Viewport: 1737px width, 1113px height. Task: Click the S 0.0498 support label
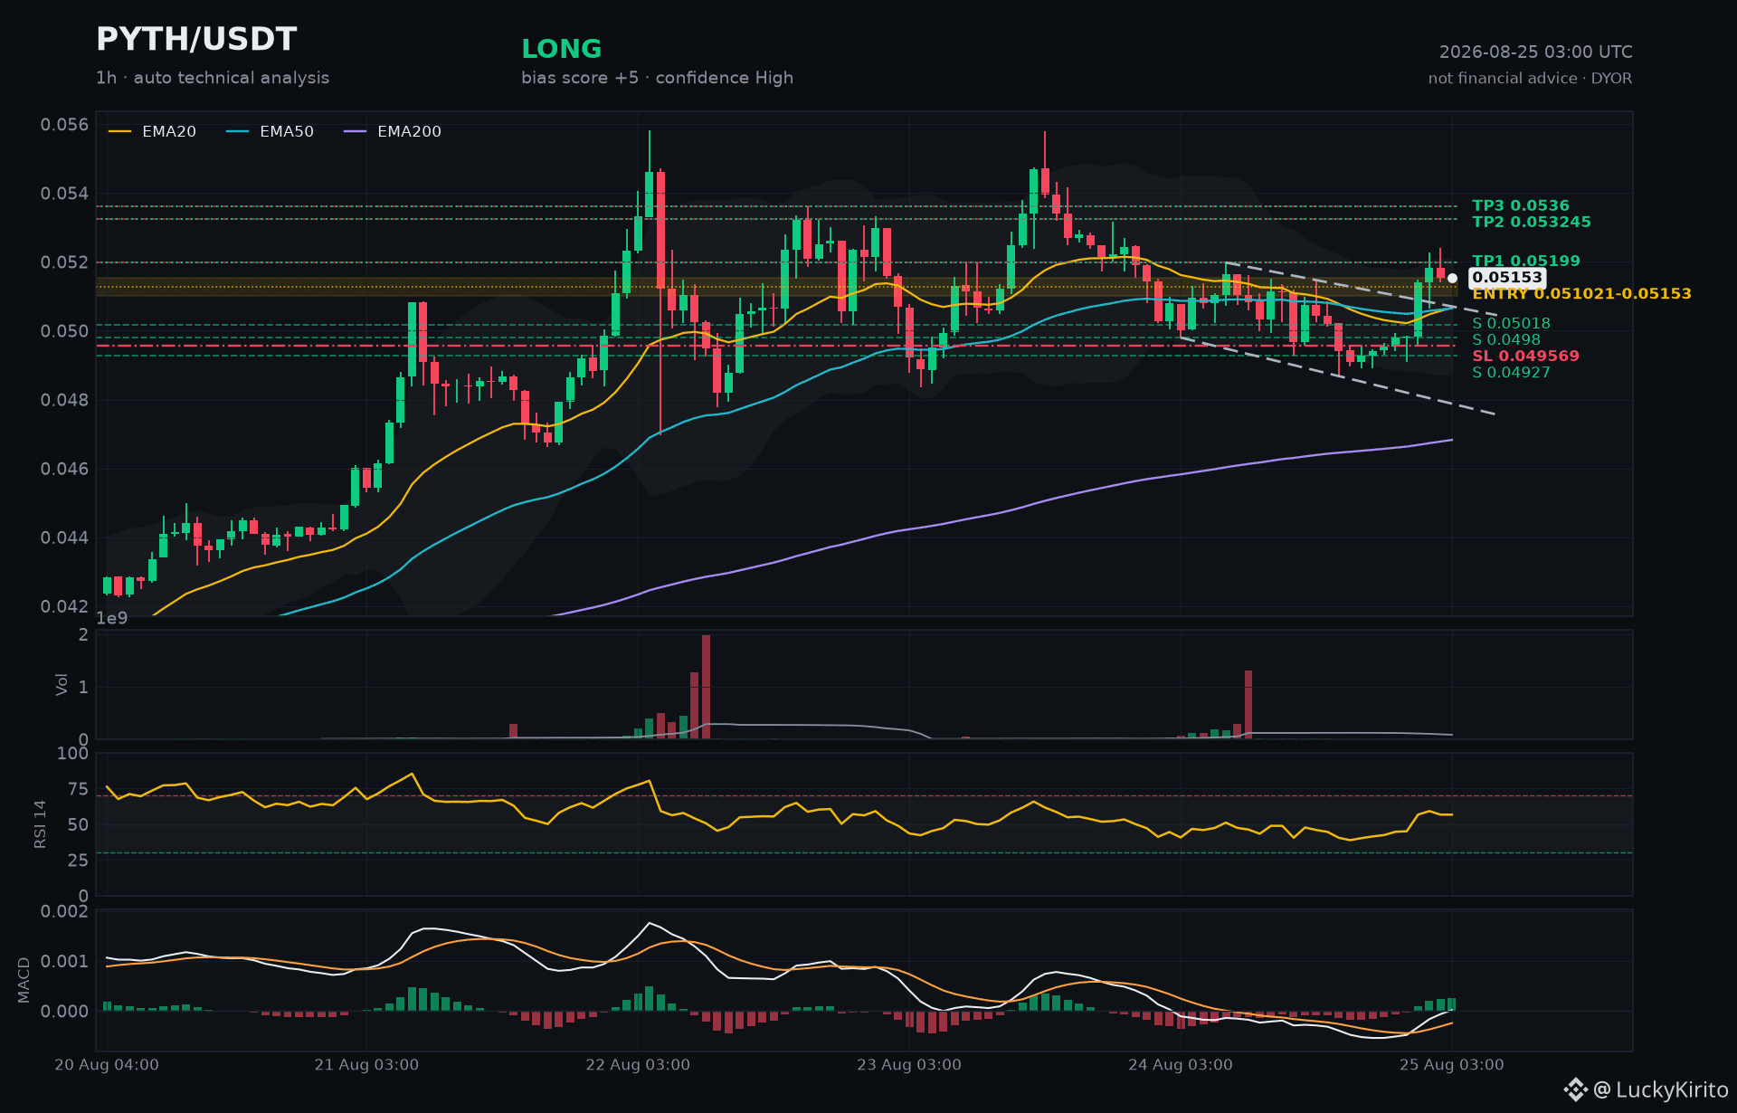coord(1506,340)
